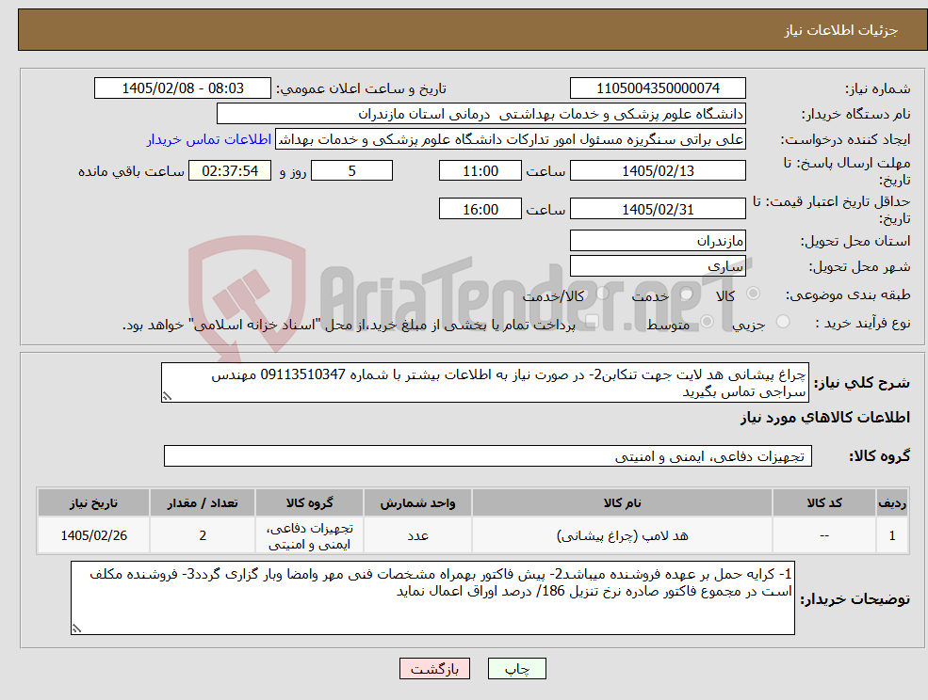Click the جزئیات اطلاعات نیاز header title
928x700 pixels.
[840, 30]
